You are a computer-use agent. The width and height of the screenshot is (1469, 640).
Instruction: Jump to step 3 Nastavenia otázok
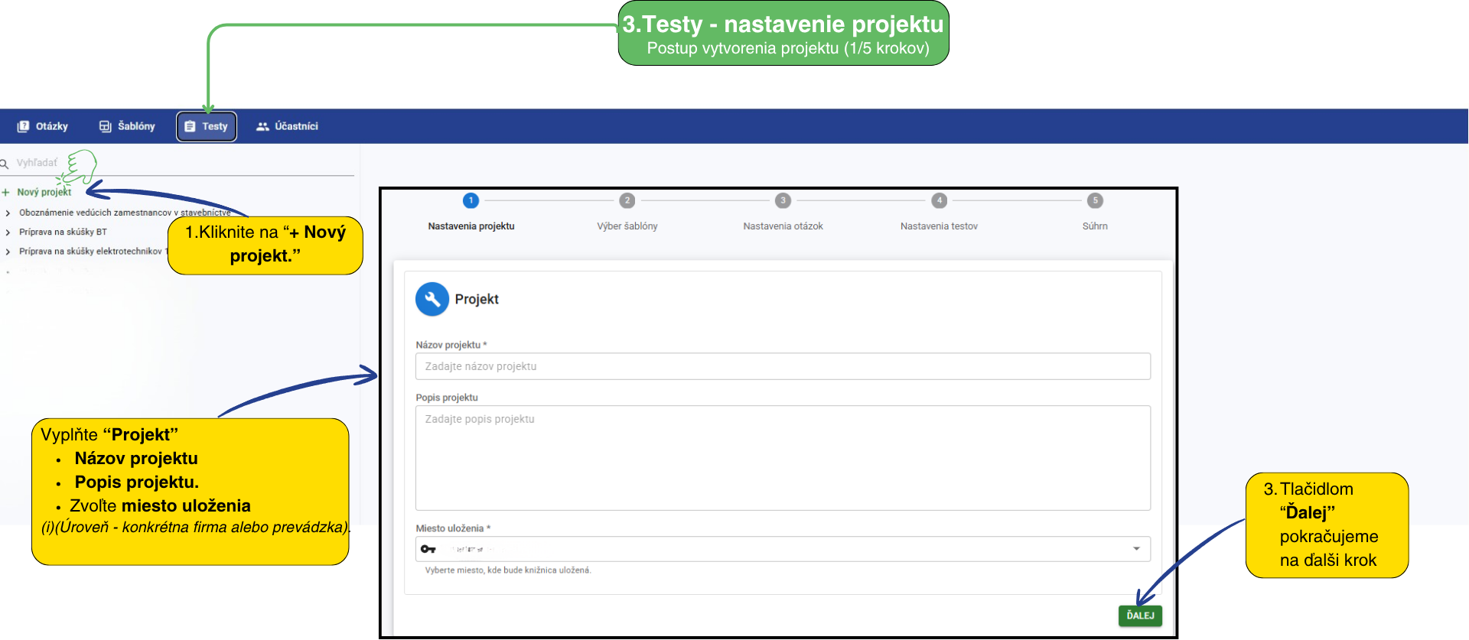pyautogui.click(x=783, y=200)
